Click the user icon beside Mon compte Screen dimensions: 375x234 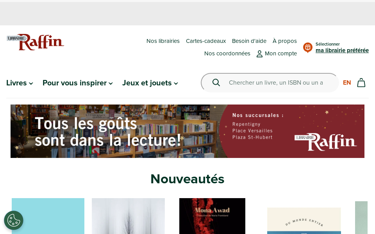(x=259, y=53)
